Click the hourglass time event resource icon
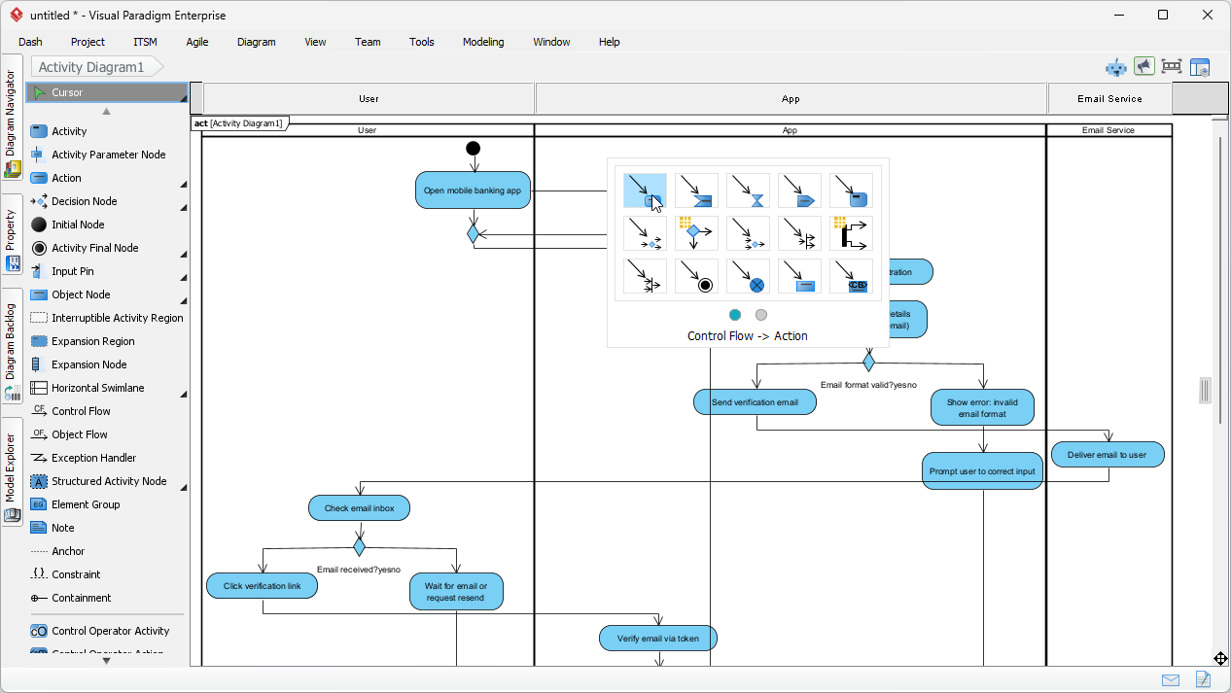The height and width of the screenshot is (693, 1231). coord(748,191)
